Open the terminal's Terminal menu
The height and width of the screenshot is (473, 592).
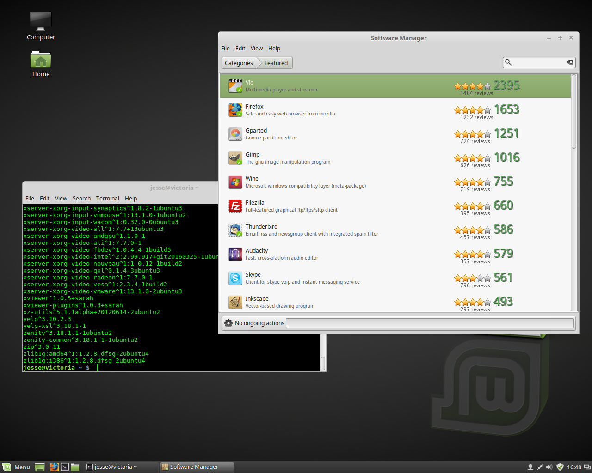click(108, 198)
